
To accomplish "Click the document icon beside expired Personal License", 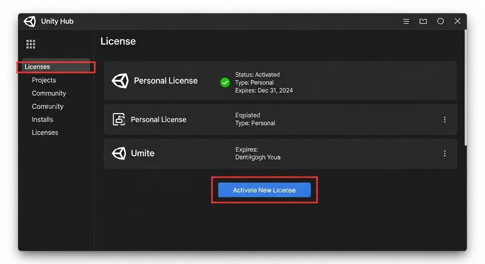I will (119, 119).
